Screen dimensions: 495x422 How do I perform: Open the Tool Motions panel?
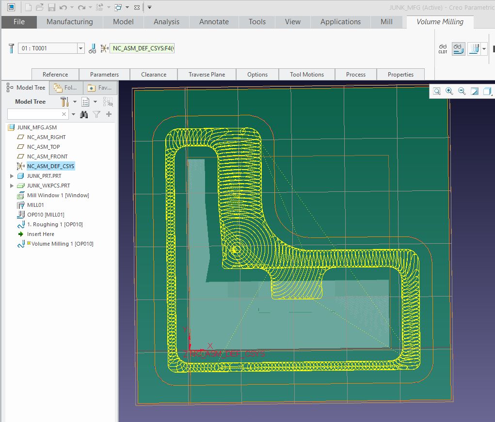point(307,74)
